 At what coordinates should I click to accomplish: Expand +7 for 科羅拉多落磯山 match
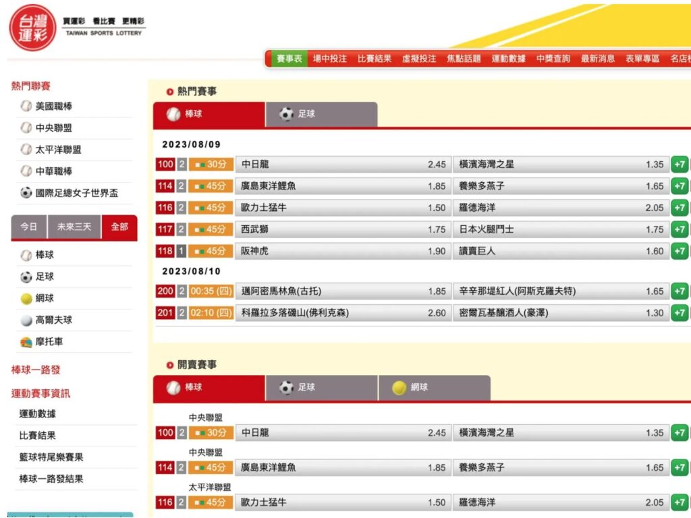(680, 313)
